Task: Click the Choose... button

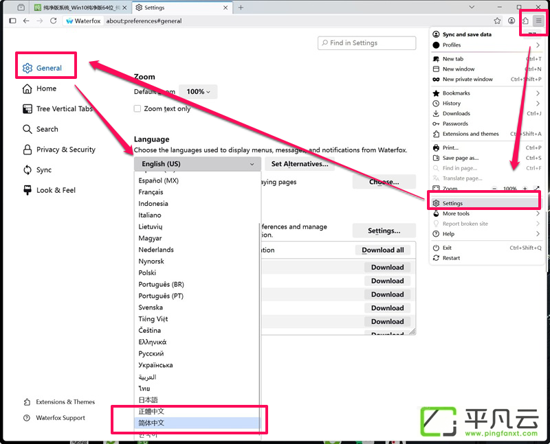Action: coord(384,182)
